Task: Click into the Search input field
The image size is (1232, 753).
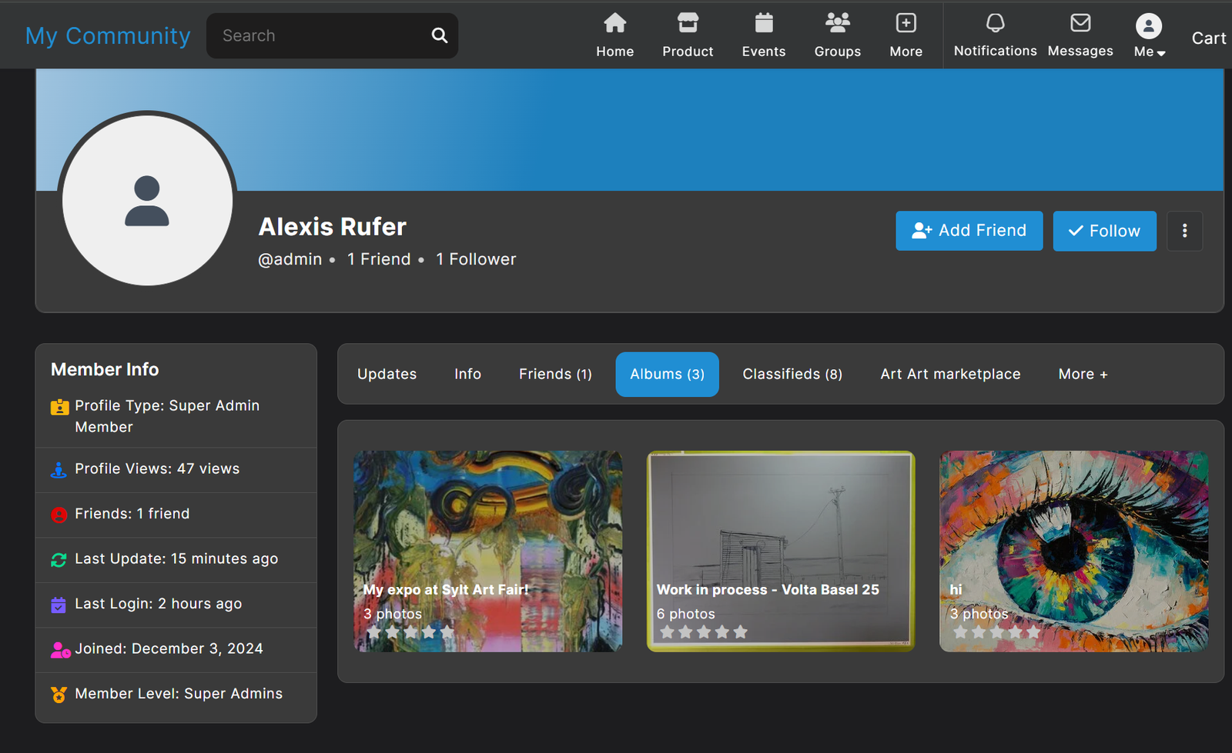Action: tap(320, 35)
